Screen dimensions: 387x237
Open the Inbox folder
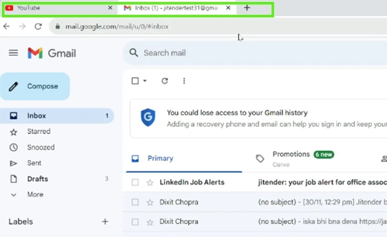tap(57, 115)
